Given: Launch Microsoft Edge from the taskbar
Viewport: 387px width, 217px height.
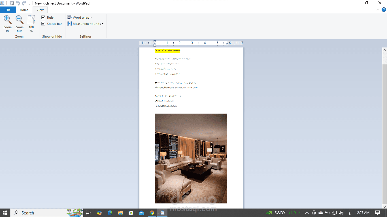Looking at the screenshot, I should [110, 213].
